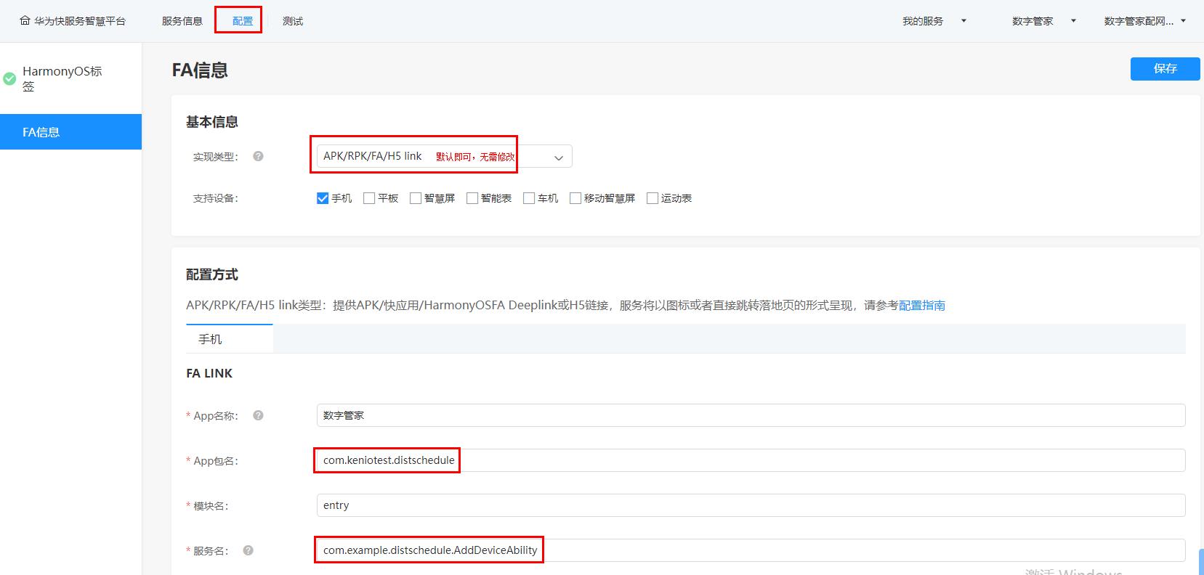Click the green check icon by HarmonyOS标签

tap(9, 78)
